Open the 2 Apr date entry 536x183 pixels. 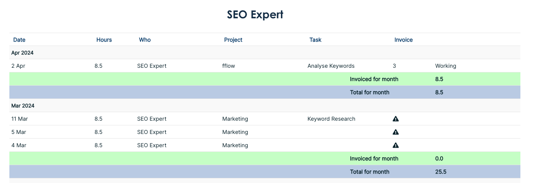pos(18,66)
